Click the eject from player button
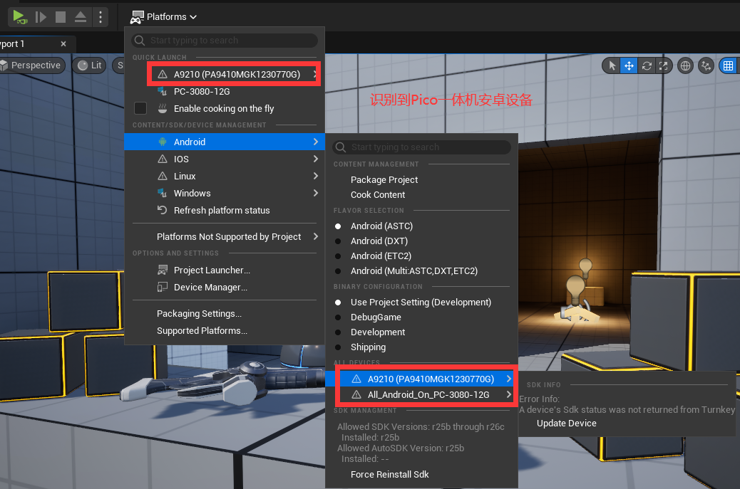Viewport: 740px width, 489px height. point(81,17)
